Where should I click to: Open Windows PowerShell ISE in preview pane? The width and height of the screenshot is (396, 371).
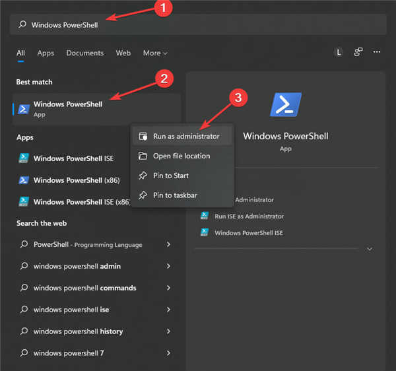pos(248,232)
